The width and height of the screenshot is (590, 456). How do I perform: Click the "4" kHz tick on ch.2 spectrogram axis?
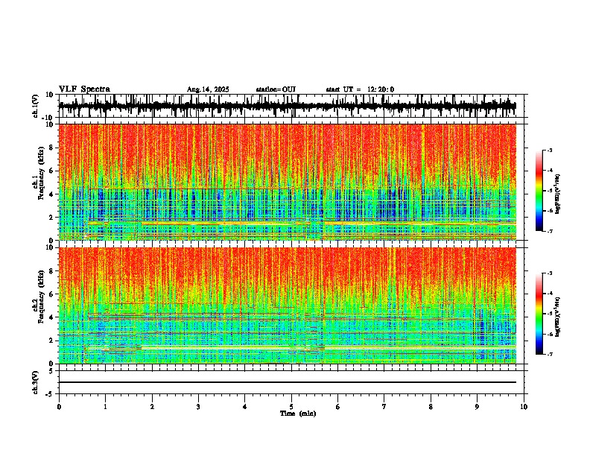coord(51,317)
